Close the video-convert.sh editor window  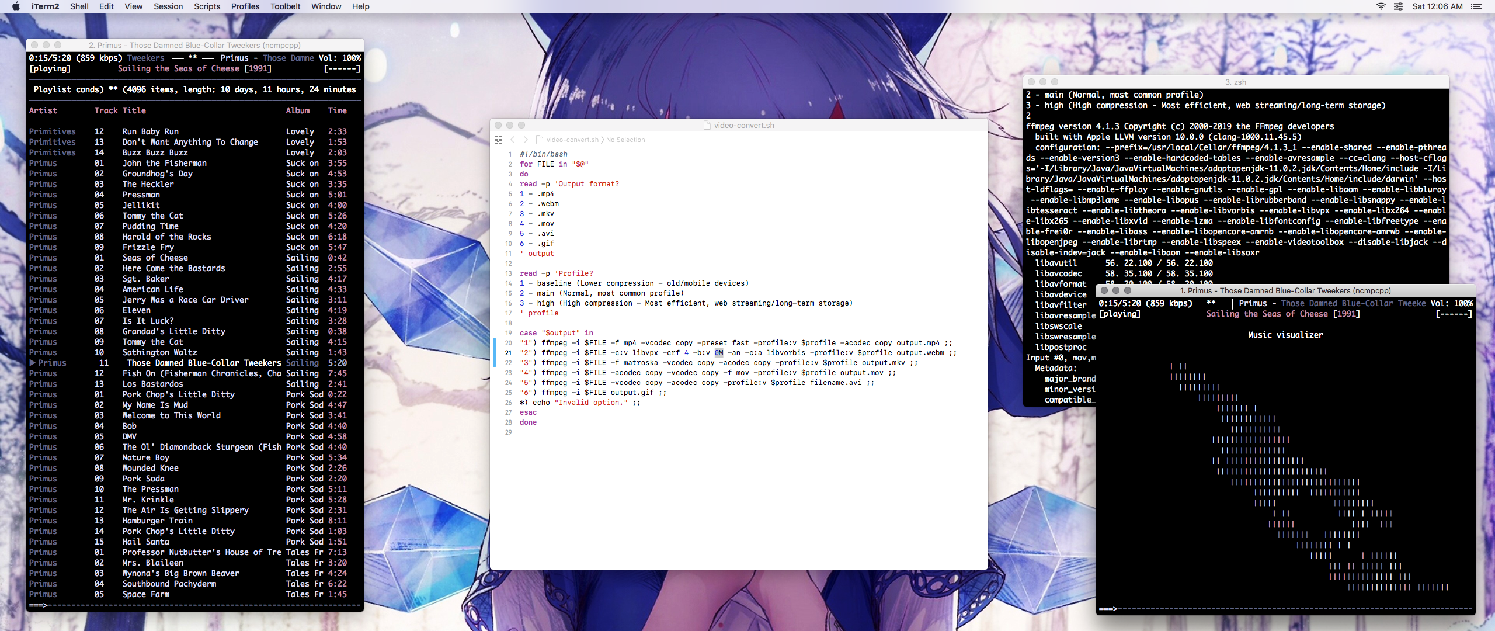[x=498, y=125]
